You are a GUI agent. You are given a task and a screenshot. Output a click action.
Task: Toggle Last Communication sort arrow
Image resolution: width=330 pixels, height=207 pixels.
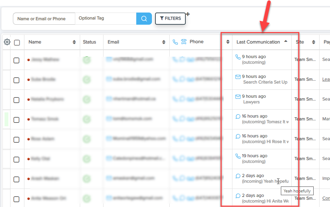(x=286, y=41)
